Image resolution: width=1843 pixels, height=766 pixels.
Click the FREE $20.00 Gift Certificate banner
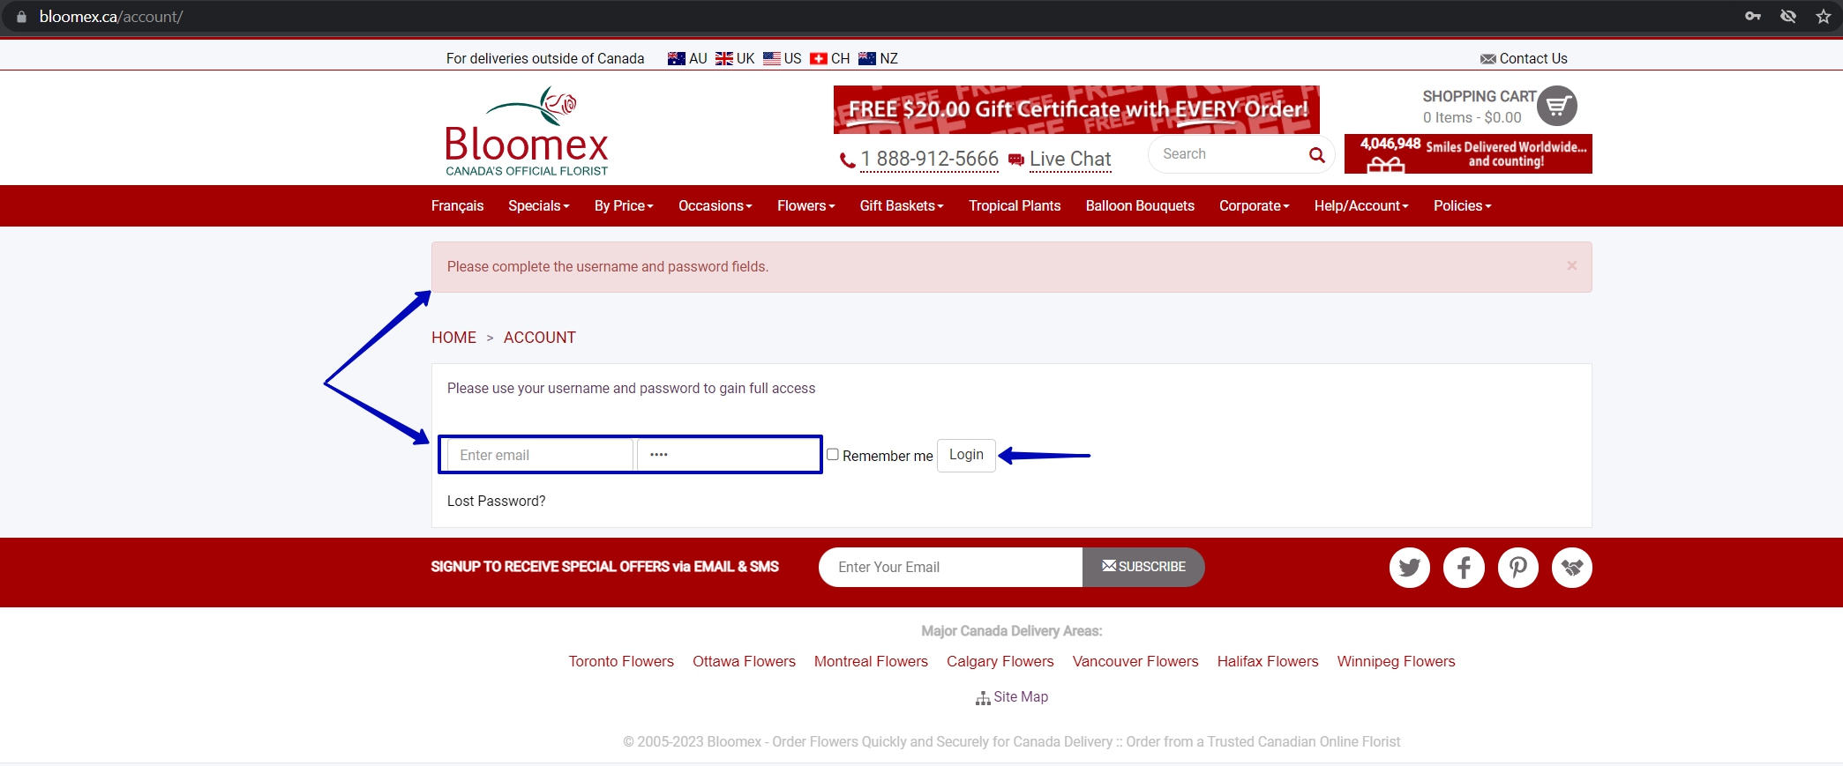click(1076, 109)
